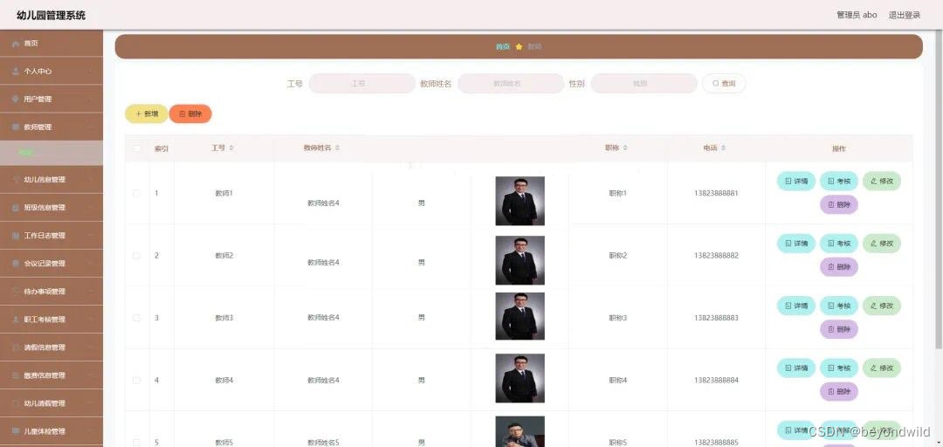Expand 待办事项管理 submenu arrow
943x447 pixels.
point(90,292)
